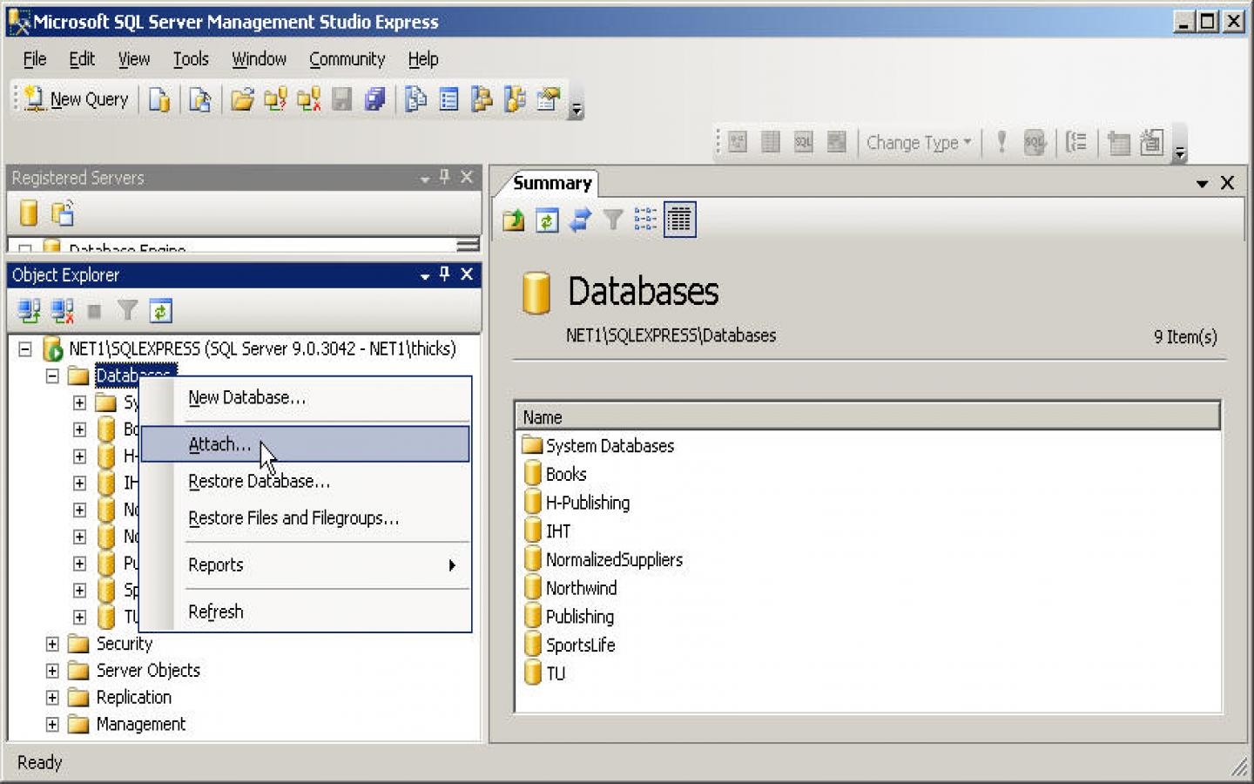Click the Refresh icon in Summary toolbar
This screenshot has height=784, width=1254.
[547, 220]
